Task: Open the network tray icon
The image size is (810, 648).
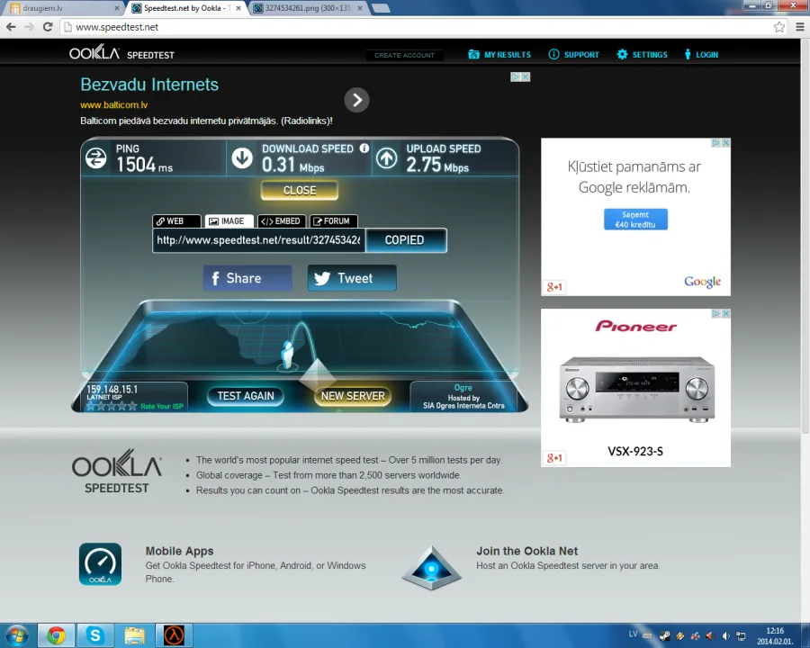Action: click(x=742, y=635)
